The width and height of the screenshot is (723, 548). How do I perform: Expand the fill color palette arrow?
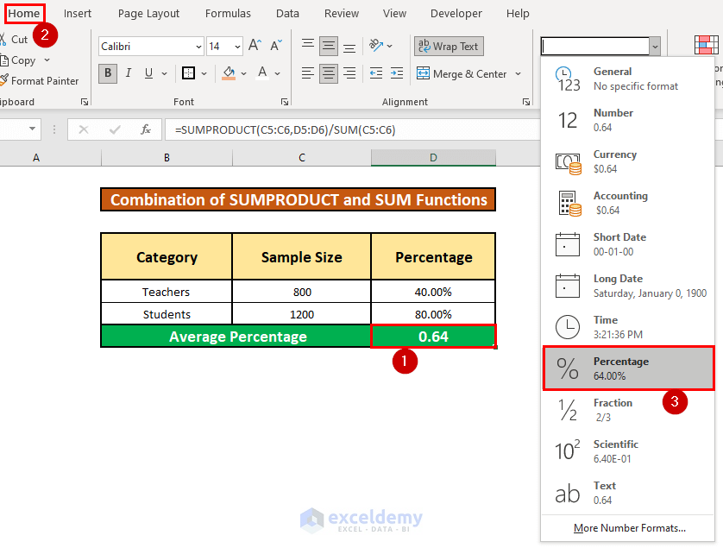[x=243, y=73]
